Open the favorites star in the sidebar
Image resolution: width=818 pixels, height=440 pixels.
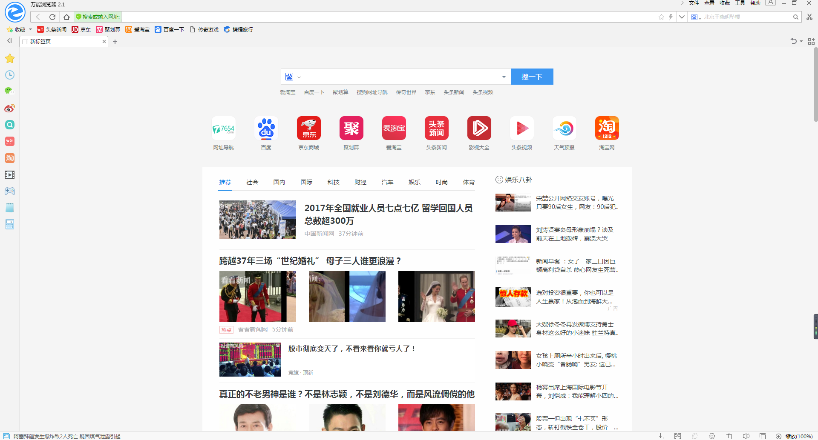10,58
